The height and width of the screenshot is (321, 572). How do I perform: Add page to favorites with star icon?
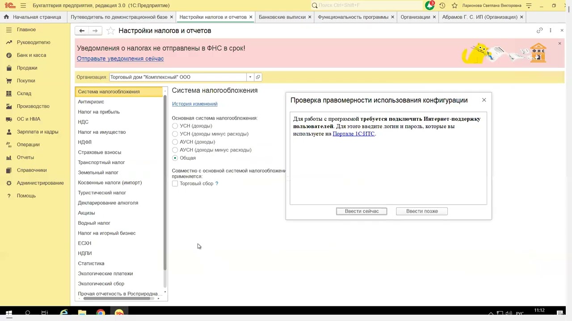click(110, 31)
